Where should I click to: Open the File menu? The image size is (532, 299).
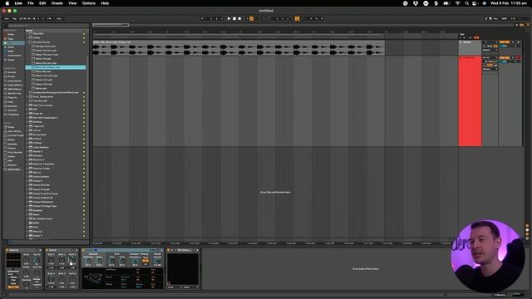[31, 3]
